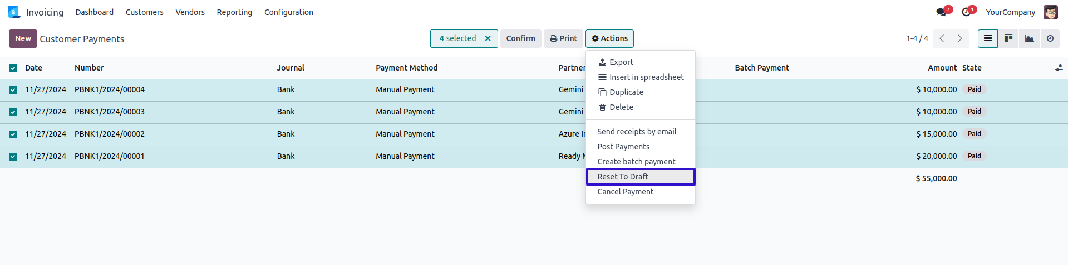The image size is (1068, 265).
Task: Sort by the Journal column header
Action: click(x=291, y=68)
